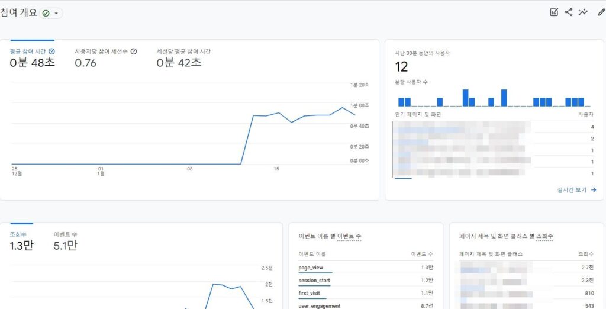This screenshot has height=309, width=606.
Task: Select the 평균 참여 시간 metric tab
Action: coord(32,58)
